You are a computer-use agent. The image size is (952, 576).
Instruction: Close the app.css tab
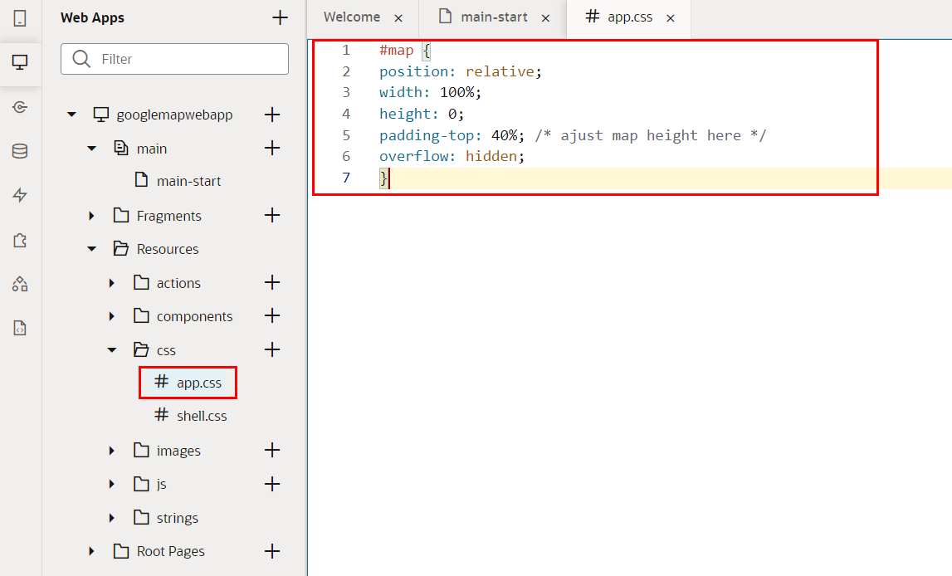[671, 18]
